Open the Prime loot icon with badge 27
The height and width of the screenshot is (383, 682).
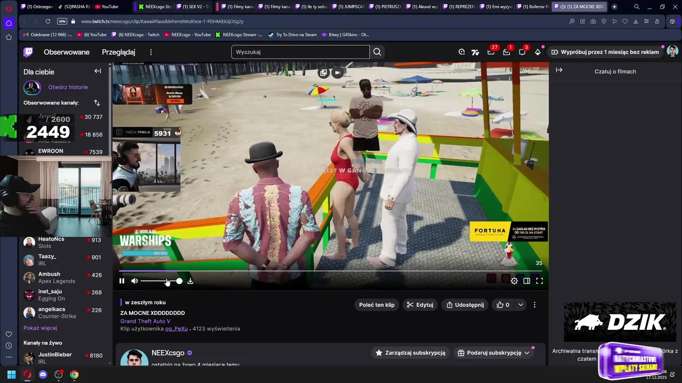tap(491, 52)
